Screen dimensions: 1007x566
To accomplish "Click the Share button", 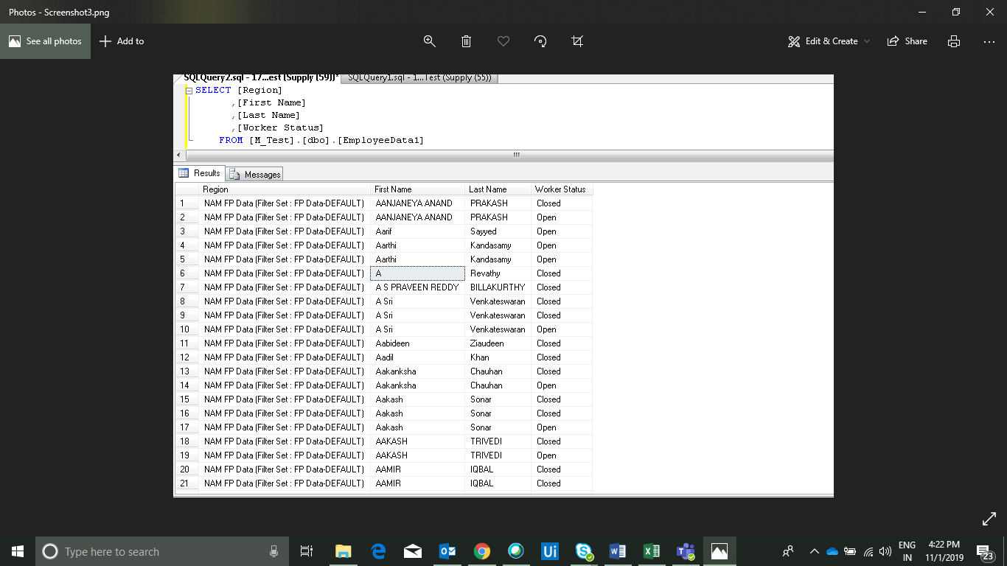I will point(907,41).
